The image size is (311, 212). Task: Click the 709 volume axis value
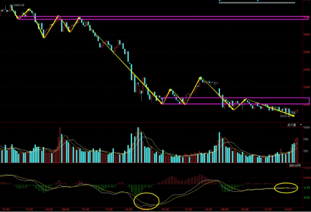click(306, 140)
